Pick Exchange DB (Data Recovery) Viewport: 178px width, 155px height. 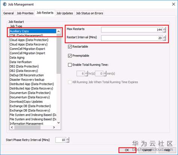pos(33,110)
